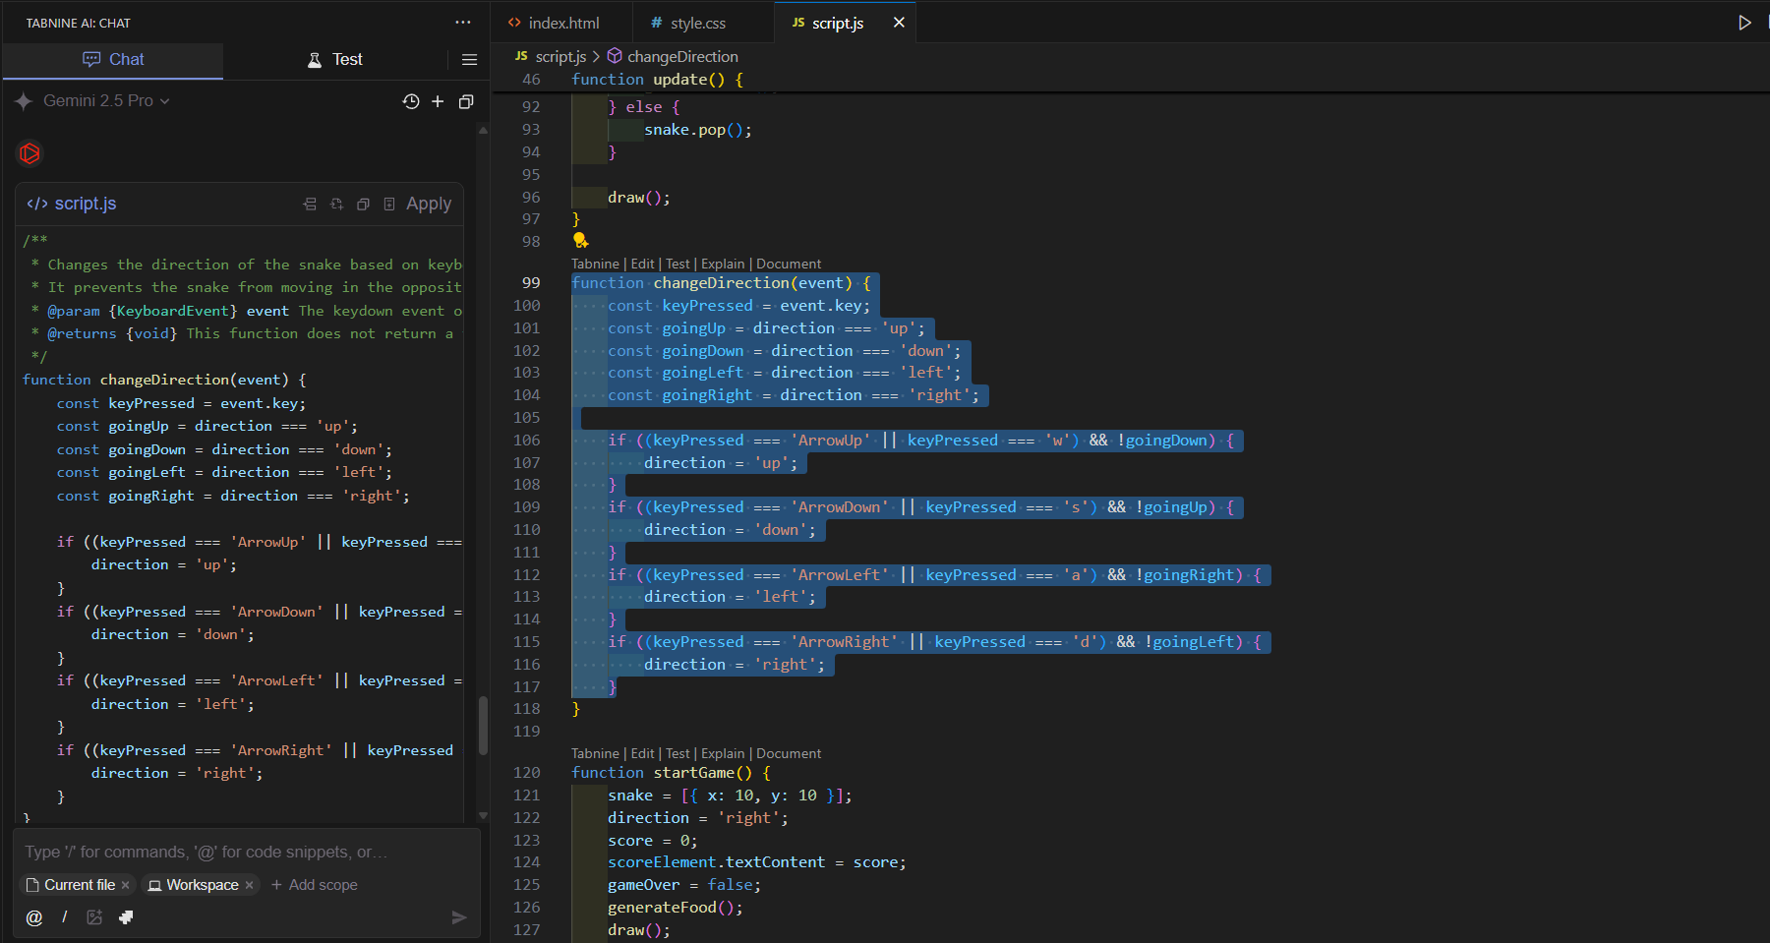Click the lightbulb code action icon

point(580,240)
